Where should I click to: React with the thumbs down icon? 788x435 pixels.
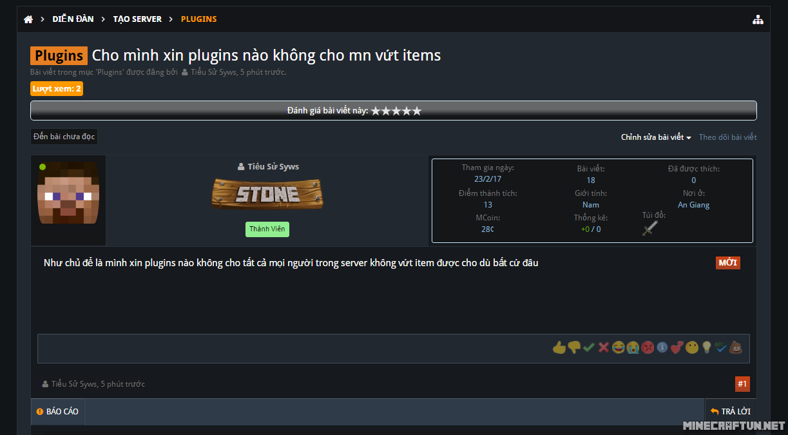574,348
